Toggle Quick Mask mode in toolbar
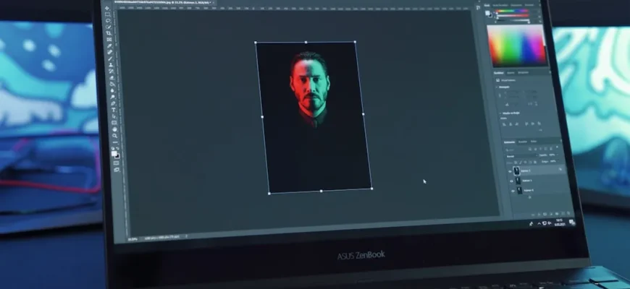This screenshot has width=630, height=289. pyautogui.click(x=116, y=163)
